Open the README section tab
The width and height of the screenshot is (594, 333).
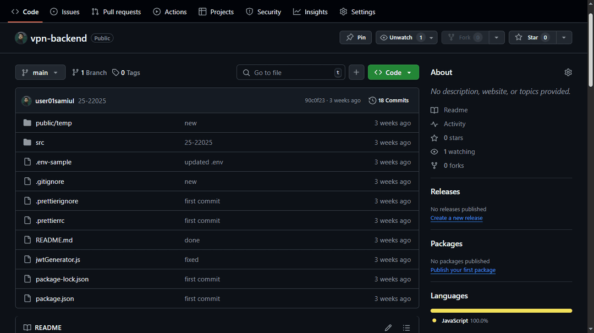coord(42,328)
